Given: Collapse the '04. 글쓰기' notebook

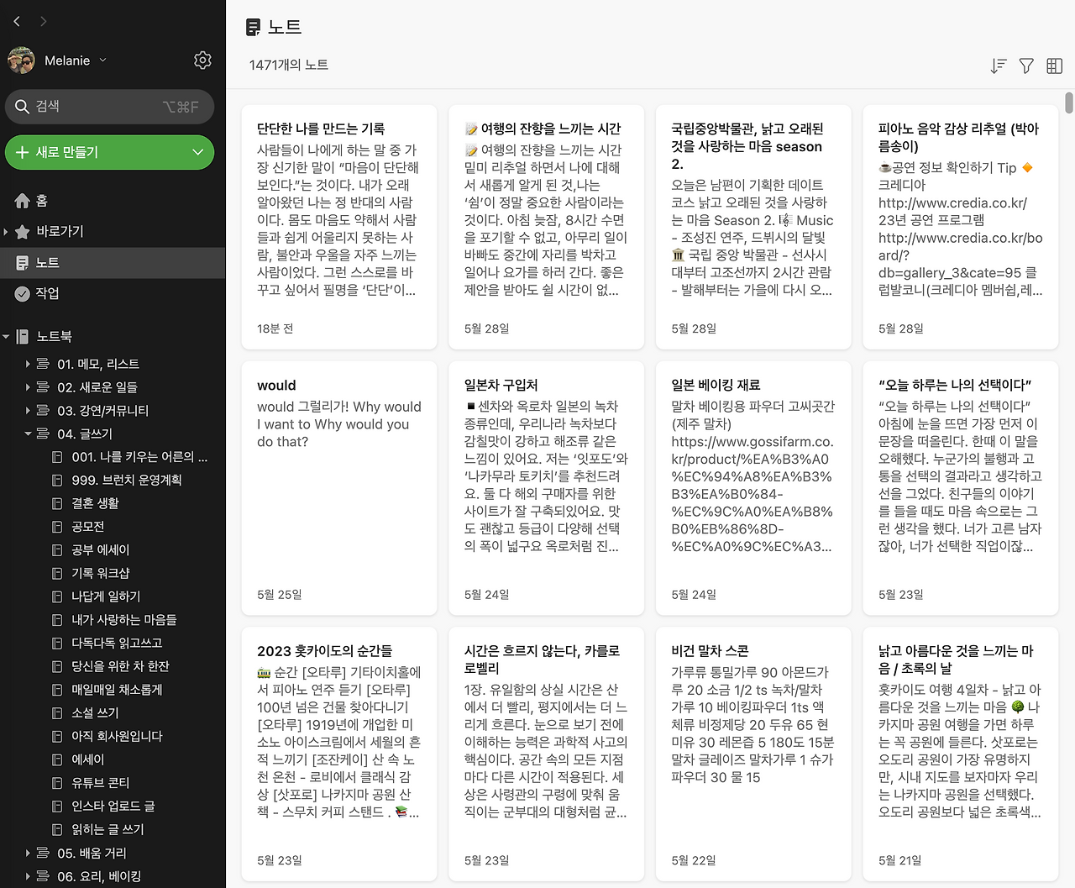Looking at the screenshot, I should pos(26,433).
